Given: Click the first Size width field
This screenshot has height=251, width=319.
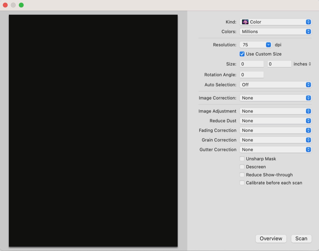Looking at the screenshot, I should (x=252, y=64).
